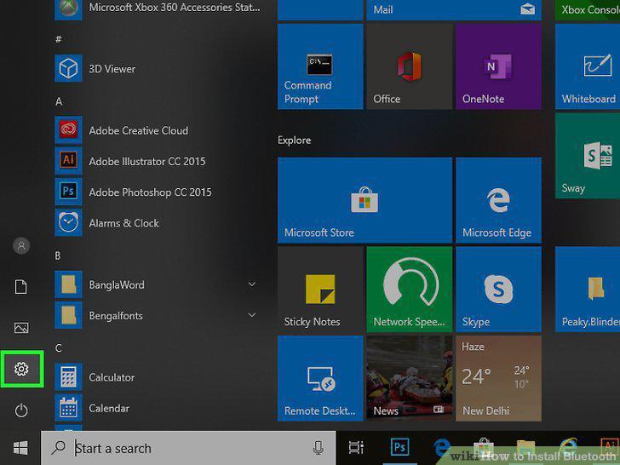Open the Sticky Notes tile
This screenshot has height=465, width=620.
[x=320, y=290]
